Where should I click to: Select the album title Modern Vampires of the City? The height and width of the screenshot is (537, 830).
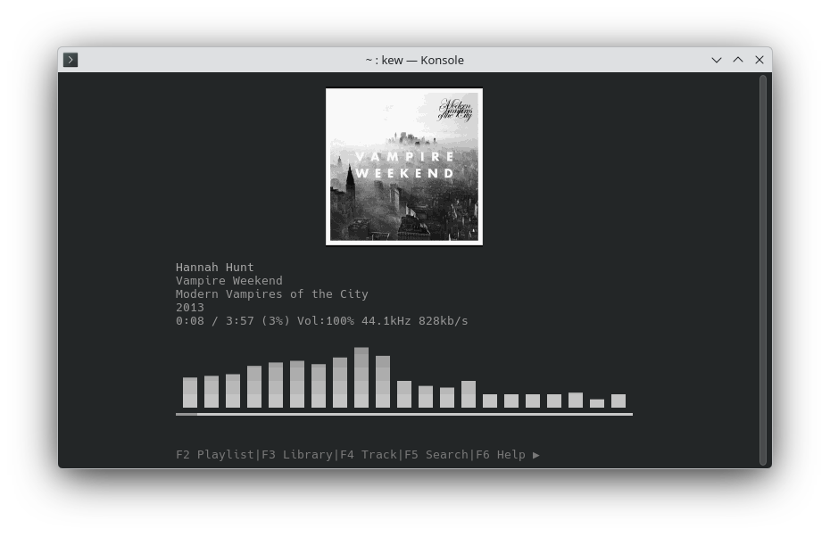coord(271,294)
